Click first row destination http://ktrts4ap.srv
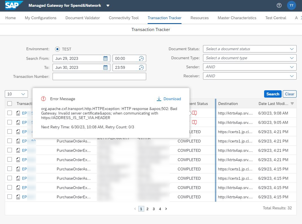 (235, 113)
